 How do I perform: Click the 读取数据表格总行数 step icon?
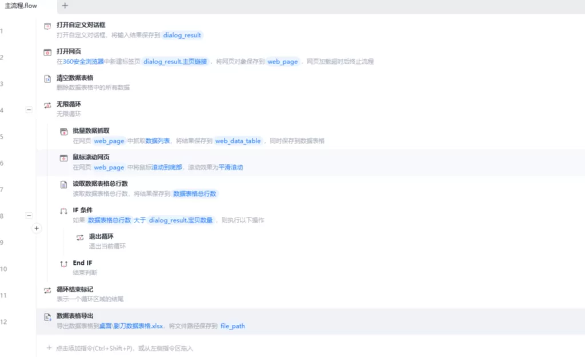(63, 184)
